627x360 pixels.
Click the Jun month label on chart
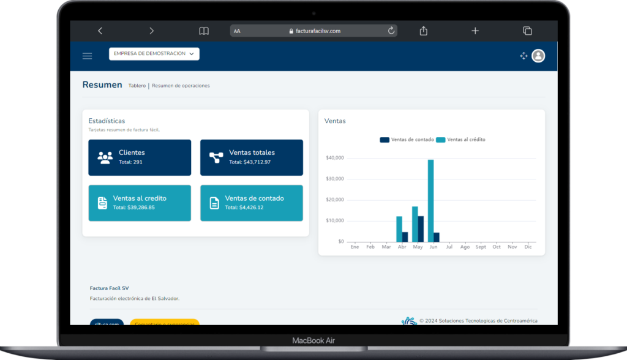tap(434, 247)
